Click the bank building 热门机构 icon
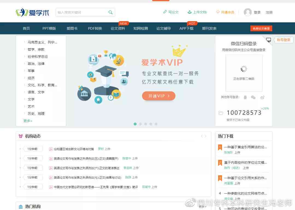 pos(21,207)
